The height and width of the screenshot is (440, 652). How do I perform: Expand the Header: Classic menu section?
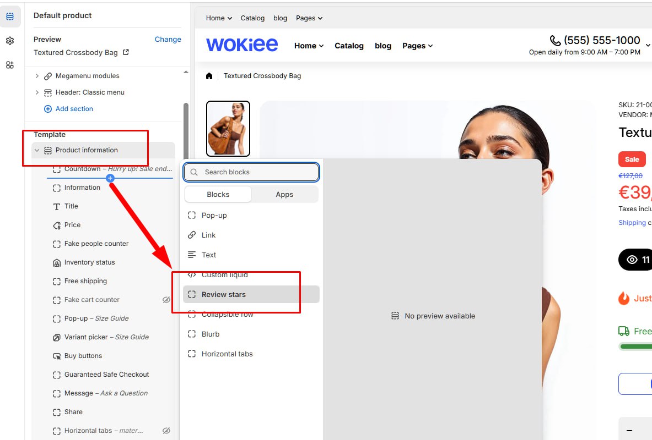point(37,92)
